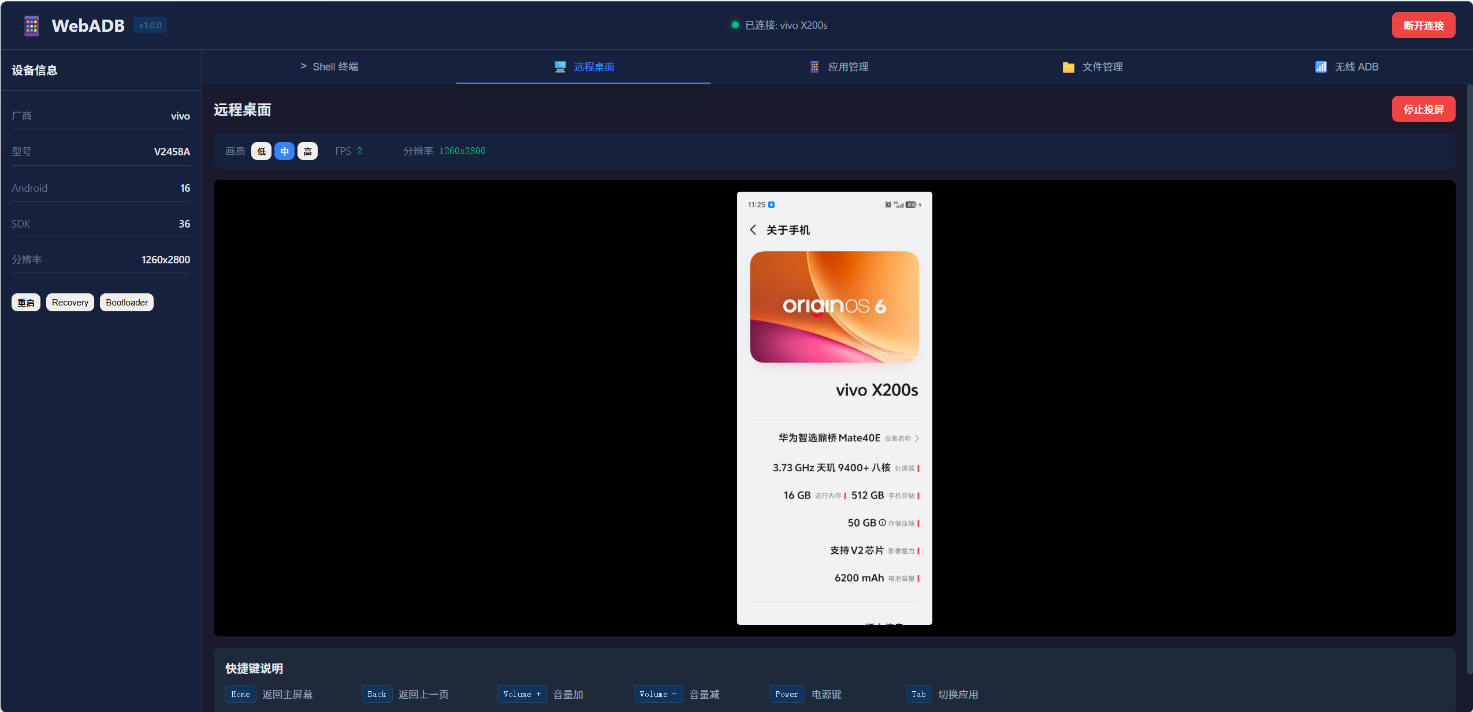Click the FPS value 2
Image resolution: width=1473 pixels, height=712 pixels.
[x=359, y=151]
